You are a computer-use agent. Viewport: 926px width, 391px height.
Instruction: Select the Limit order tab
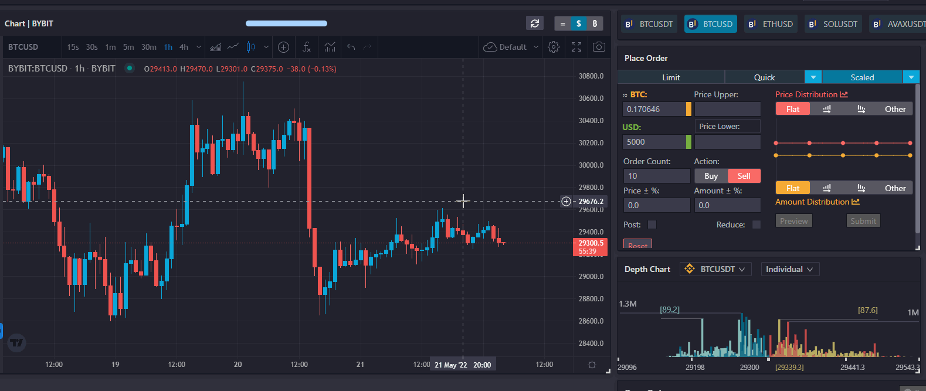pos(671,77)
